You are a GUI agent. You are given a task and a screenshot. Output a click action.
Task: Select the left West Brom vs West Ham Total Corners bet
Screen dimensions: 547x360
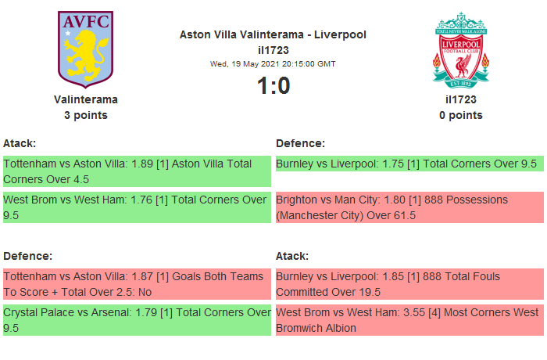click(x=136, y=207)
